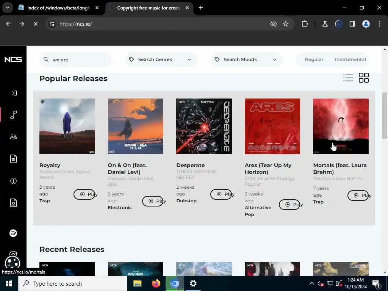388x291 pixels.
Task: Expand the Search Genres dropdown
Action: [161, 59]
